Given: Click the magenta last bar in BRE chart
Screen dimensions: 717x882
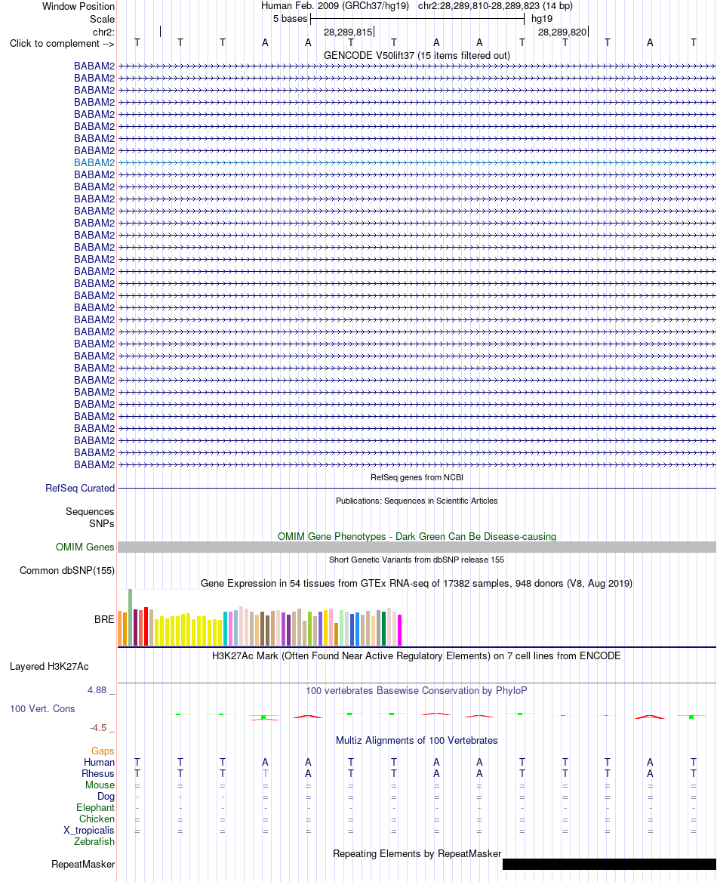Looking at the screenshot, I should 400,630.
